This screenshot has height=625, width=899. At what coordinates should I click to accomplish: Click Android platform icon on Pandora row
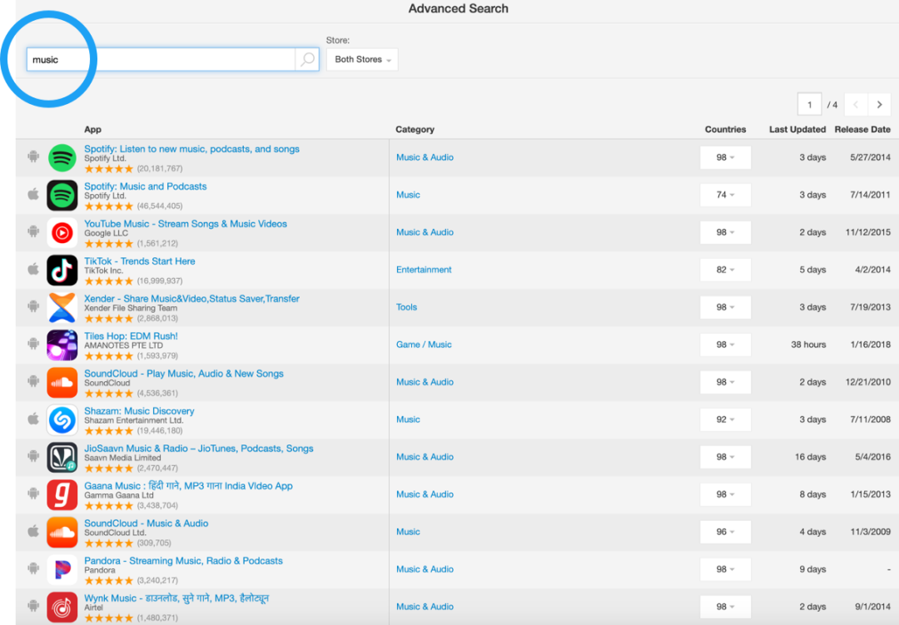pyautogui.click(x=33, y=568)
